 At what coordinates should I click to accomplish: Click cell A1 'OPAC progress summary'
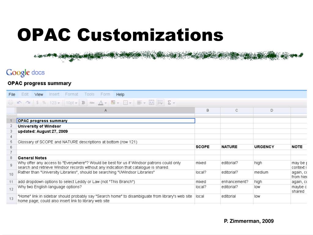[106, 121]
